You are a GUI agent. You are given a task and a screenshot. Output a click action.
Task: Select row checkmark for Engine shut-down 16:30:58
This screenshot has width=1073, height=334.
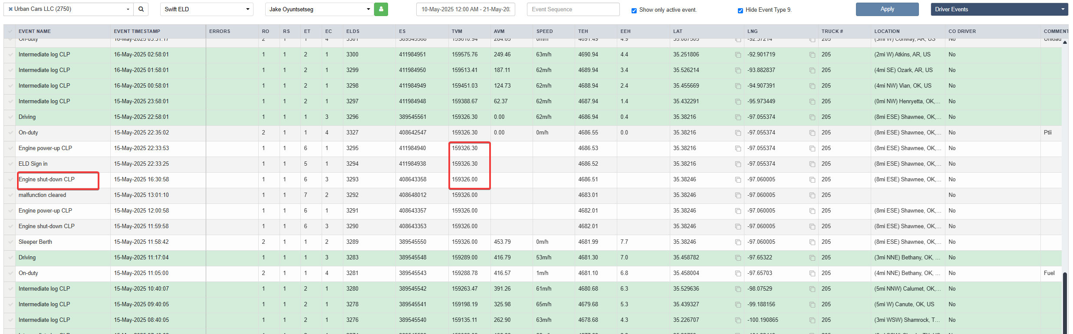[x=10, y=180]
